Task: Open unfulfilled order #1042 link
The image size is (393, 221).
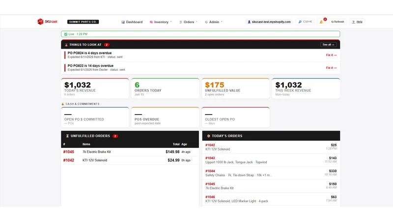Action: [68, 161]
